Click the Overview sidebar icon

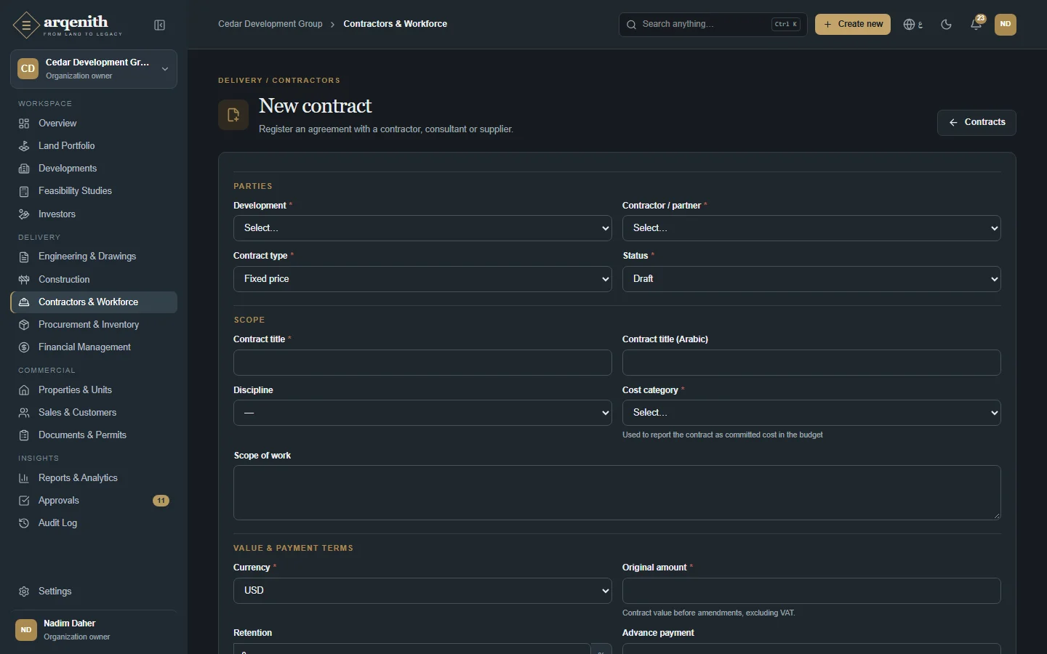coord(24,124)
